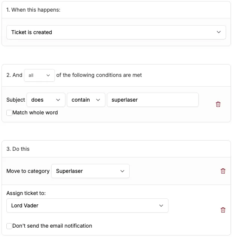
Task: Click the '3. Do this' section heading
Action: click(18, 149)
